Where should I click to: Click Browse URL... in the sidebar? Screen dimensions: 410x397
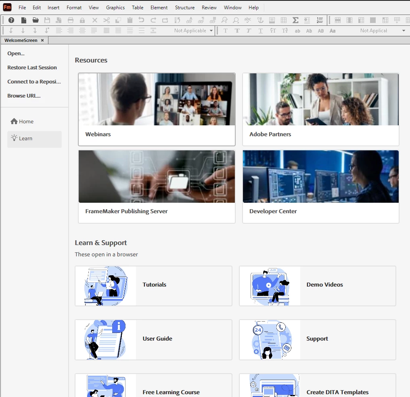click(x=24, y=96)
